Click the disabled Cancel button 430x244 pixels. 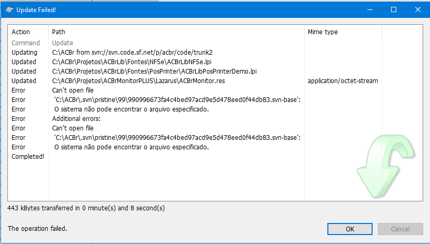(400, 229)
